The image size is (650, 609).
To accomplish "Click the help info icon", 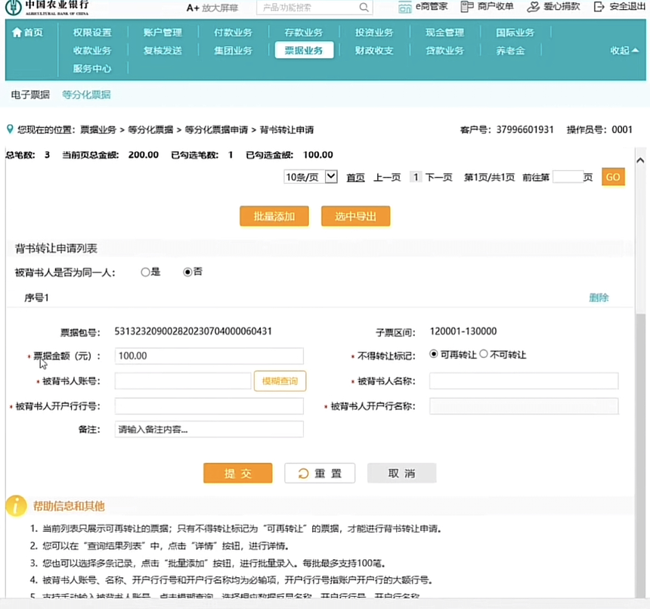I will pyautogui.click(x=16, y=505).
